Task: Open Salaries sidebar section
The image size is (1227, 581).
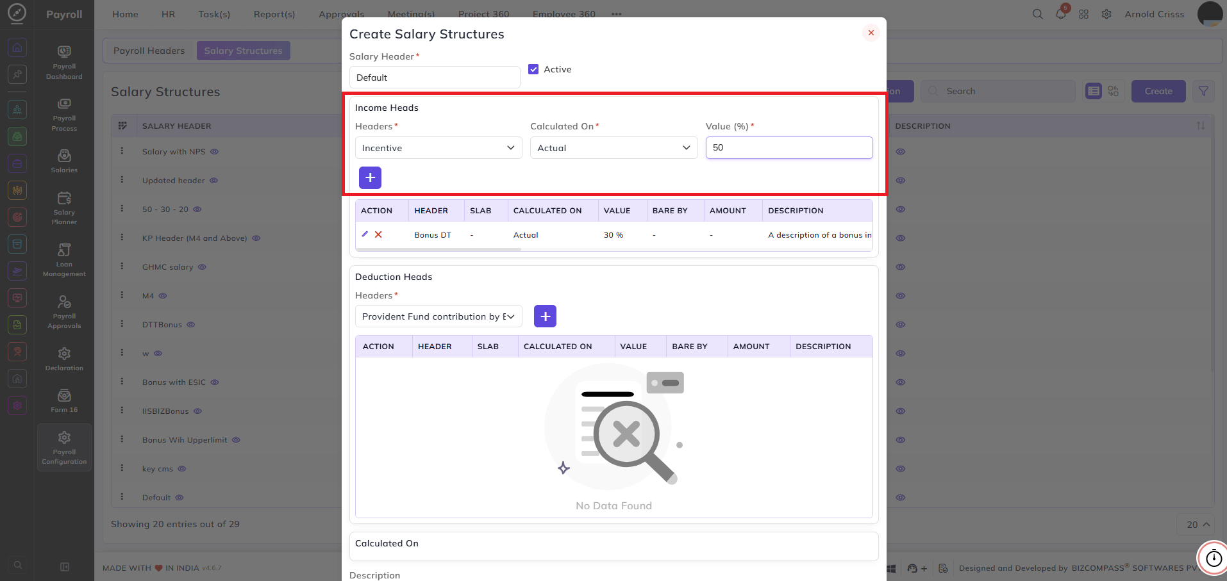Action: 64,161
